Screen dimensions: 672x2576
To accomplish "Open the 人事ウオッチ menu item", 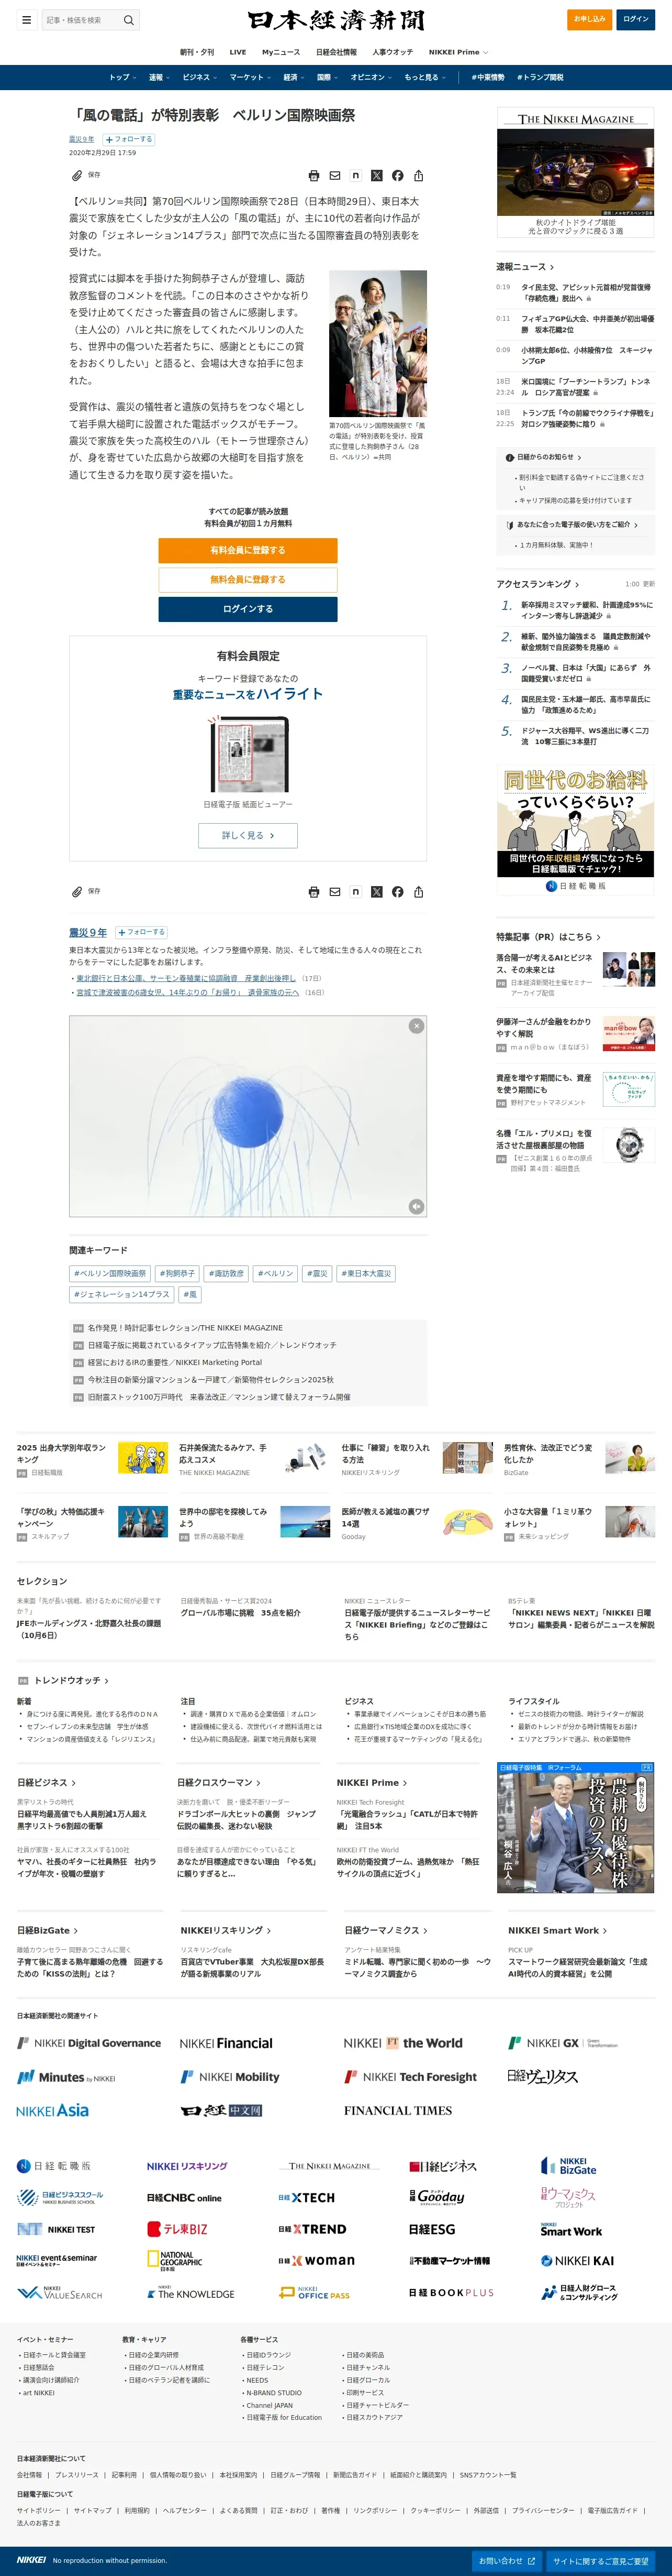I will (393, 52).
